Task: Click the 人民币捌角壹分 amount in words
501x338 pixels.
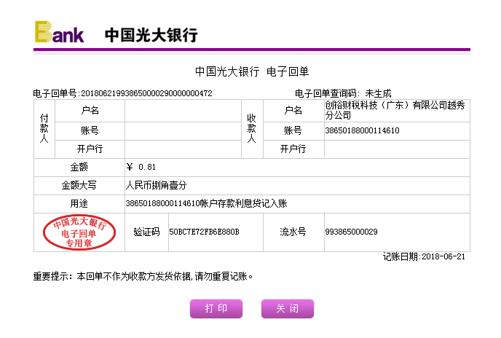Action: coord(157,185)
